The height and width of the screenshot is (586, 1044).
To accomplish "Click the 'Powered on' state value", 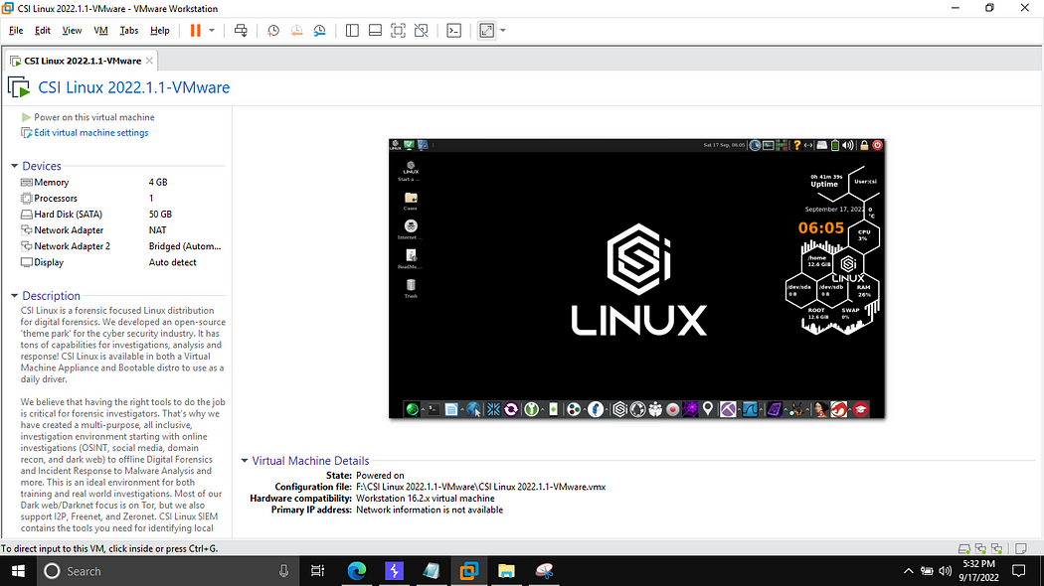I will coord(380,476).
